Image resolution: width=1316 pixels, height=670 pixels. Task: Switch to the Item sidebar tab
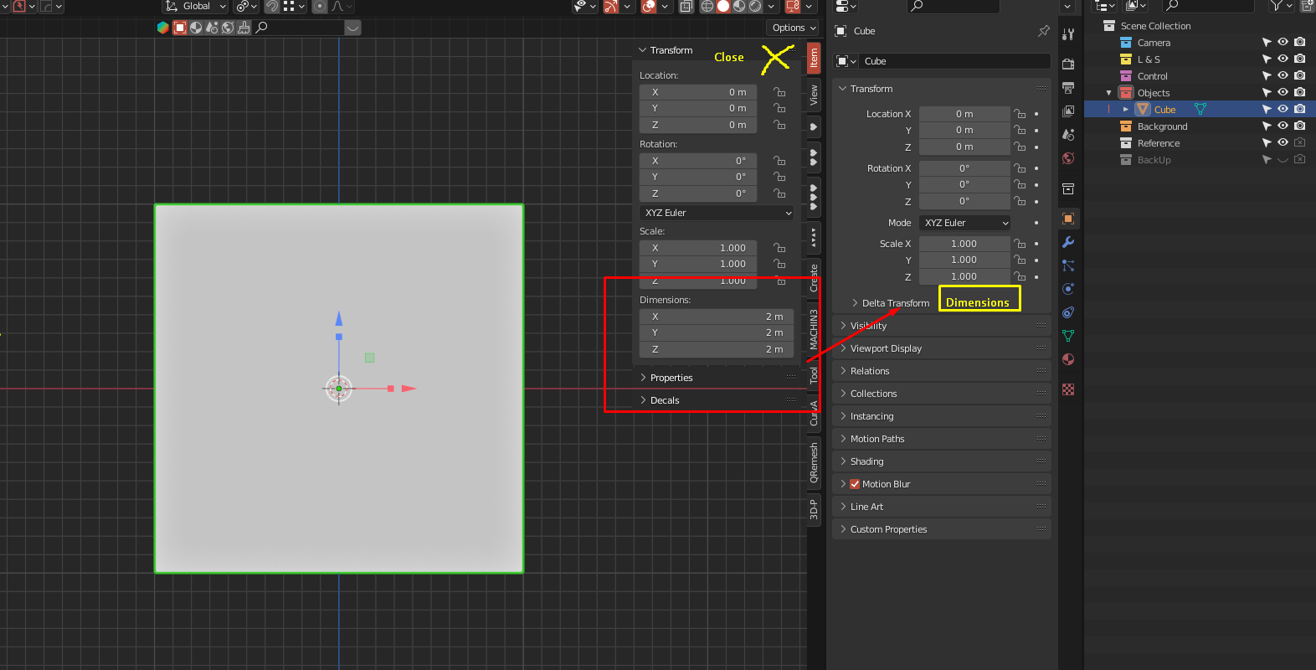point(814,58)
